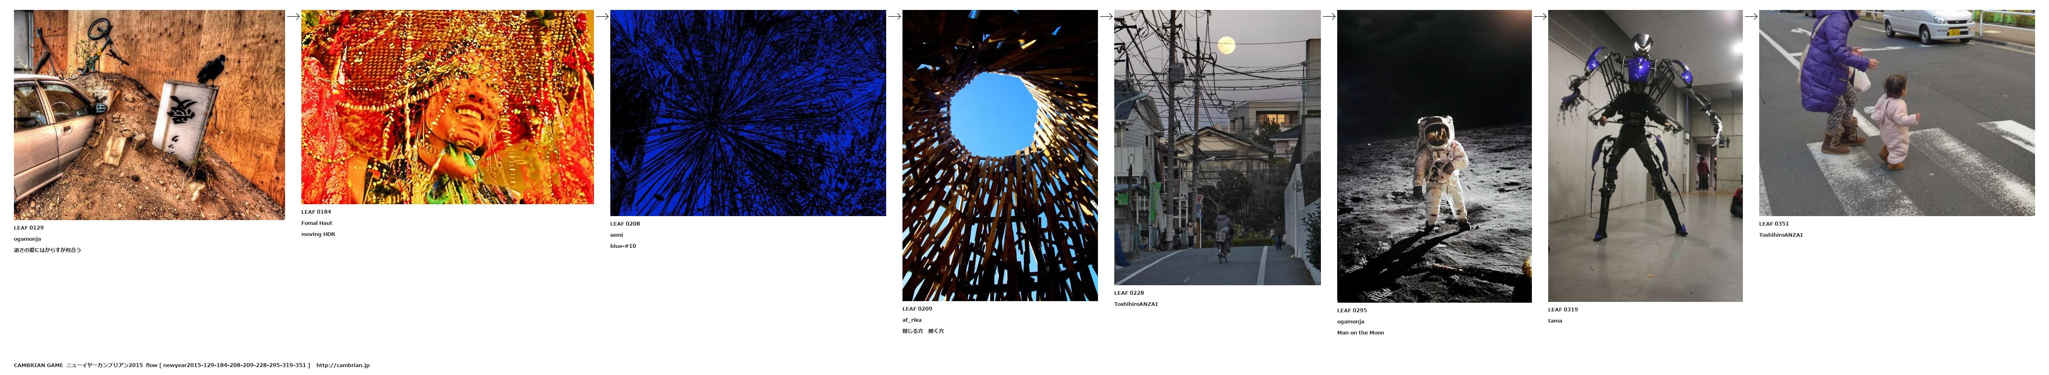The width and height of the screenshot is (2049, 375).
Task: Click the arrow before the wooden lattice image
Action: [894, 16]
